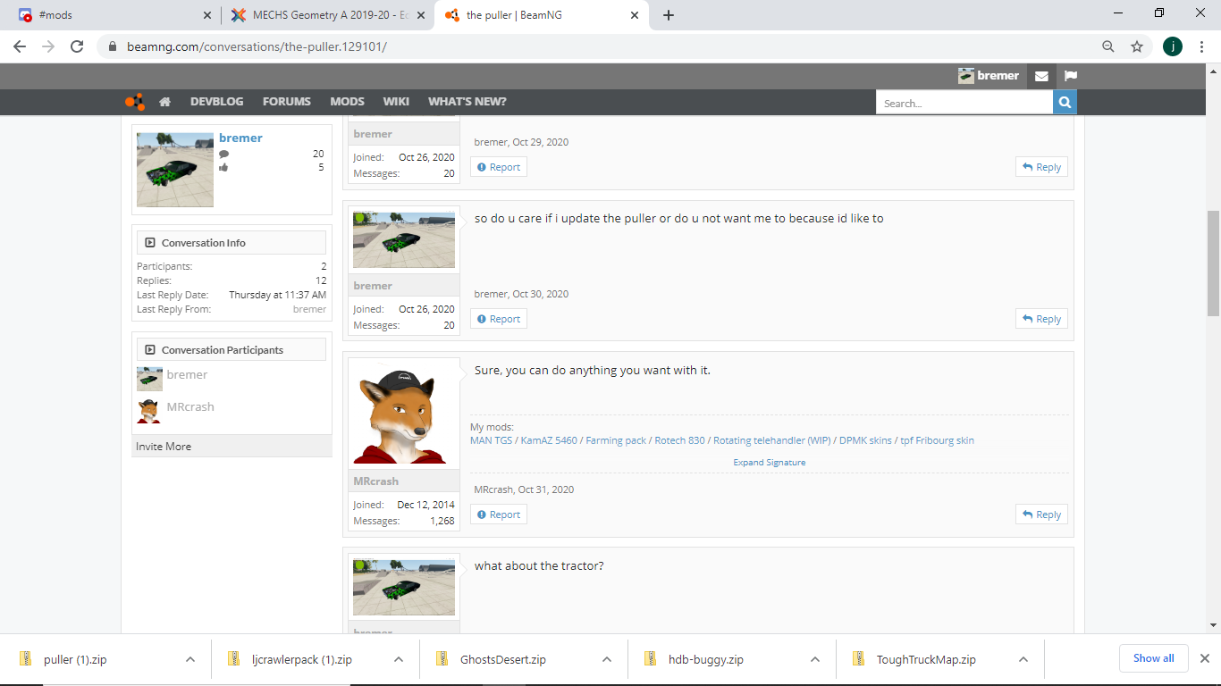Open the DEVBLOG menu item
The height and width of the screenshot is (686, 1221).
[x=216, y=102]
